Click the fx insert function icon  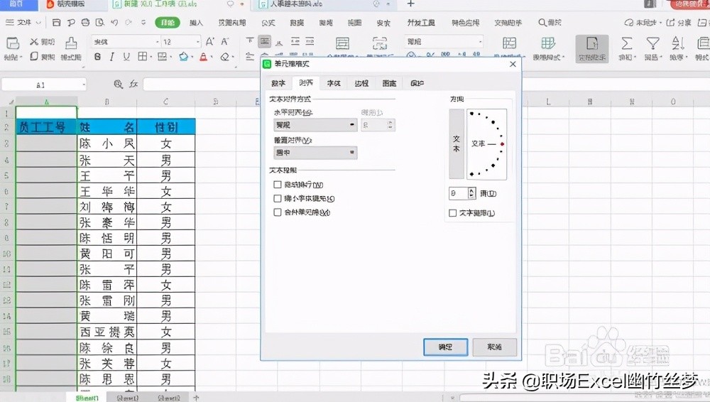133,84
